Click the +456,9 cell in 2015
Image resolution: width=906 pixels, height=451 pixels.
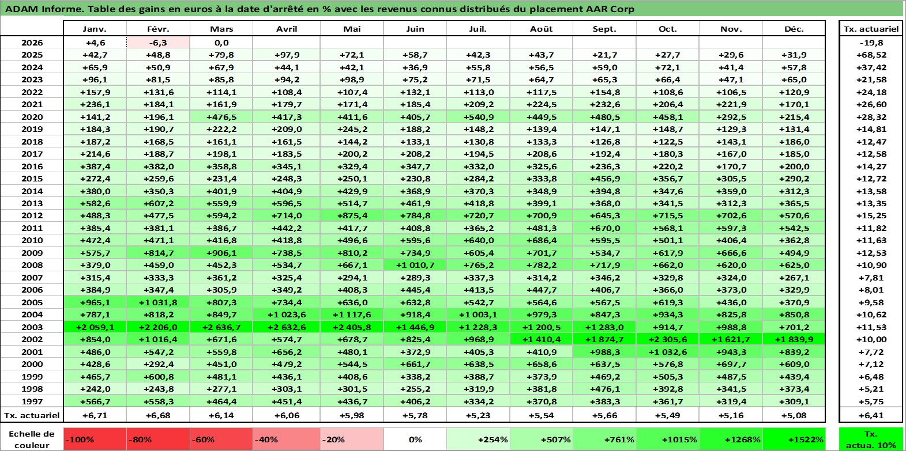tap(604, 179)
